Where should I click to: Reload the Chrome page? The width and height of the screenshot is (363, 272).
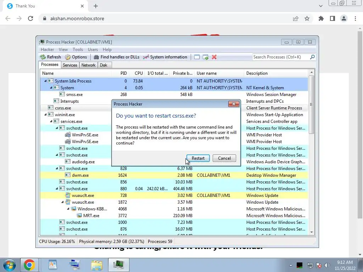click(x=30, y=18)
